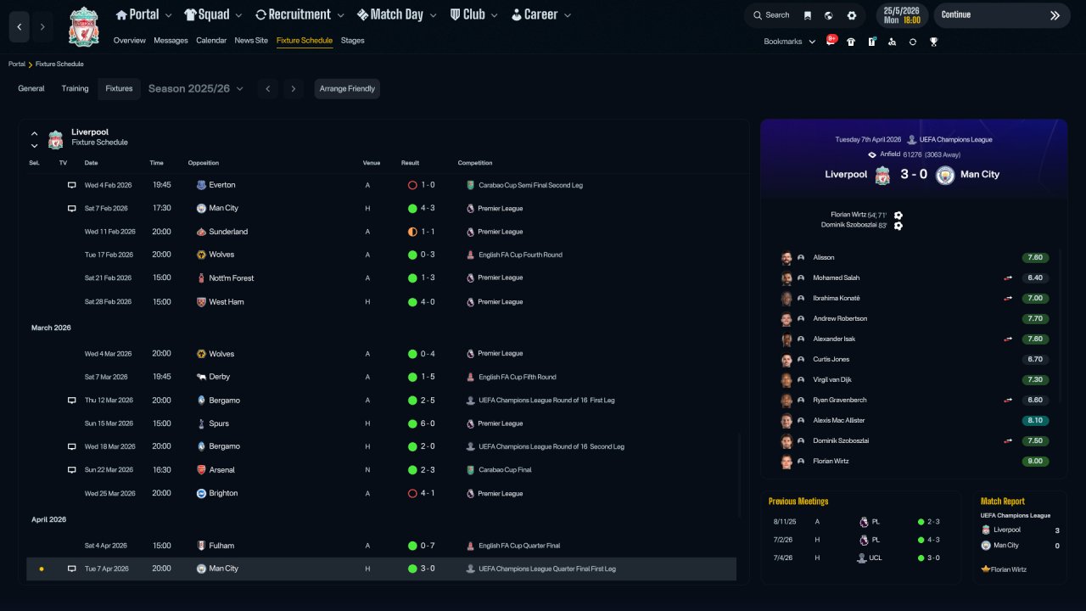Click the Continue button
The image size is (1086, 611).
point(1002,15)
